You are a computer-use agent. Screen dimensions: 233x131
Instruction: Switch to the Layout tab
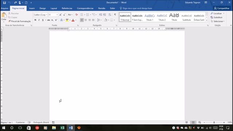tap(54, 8)
